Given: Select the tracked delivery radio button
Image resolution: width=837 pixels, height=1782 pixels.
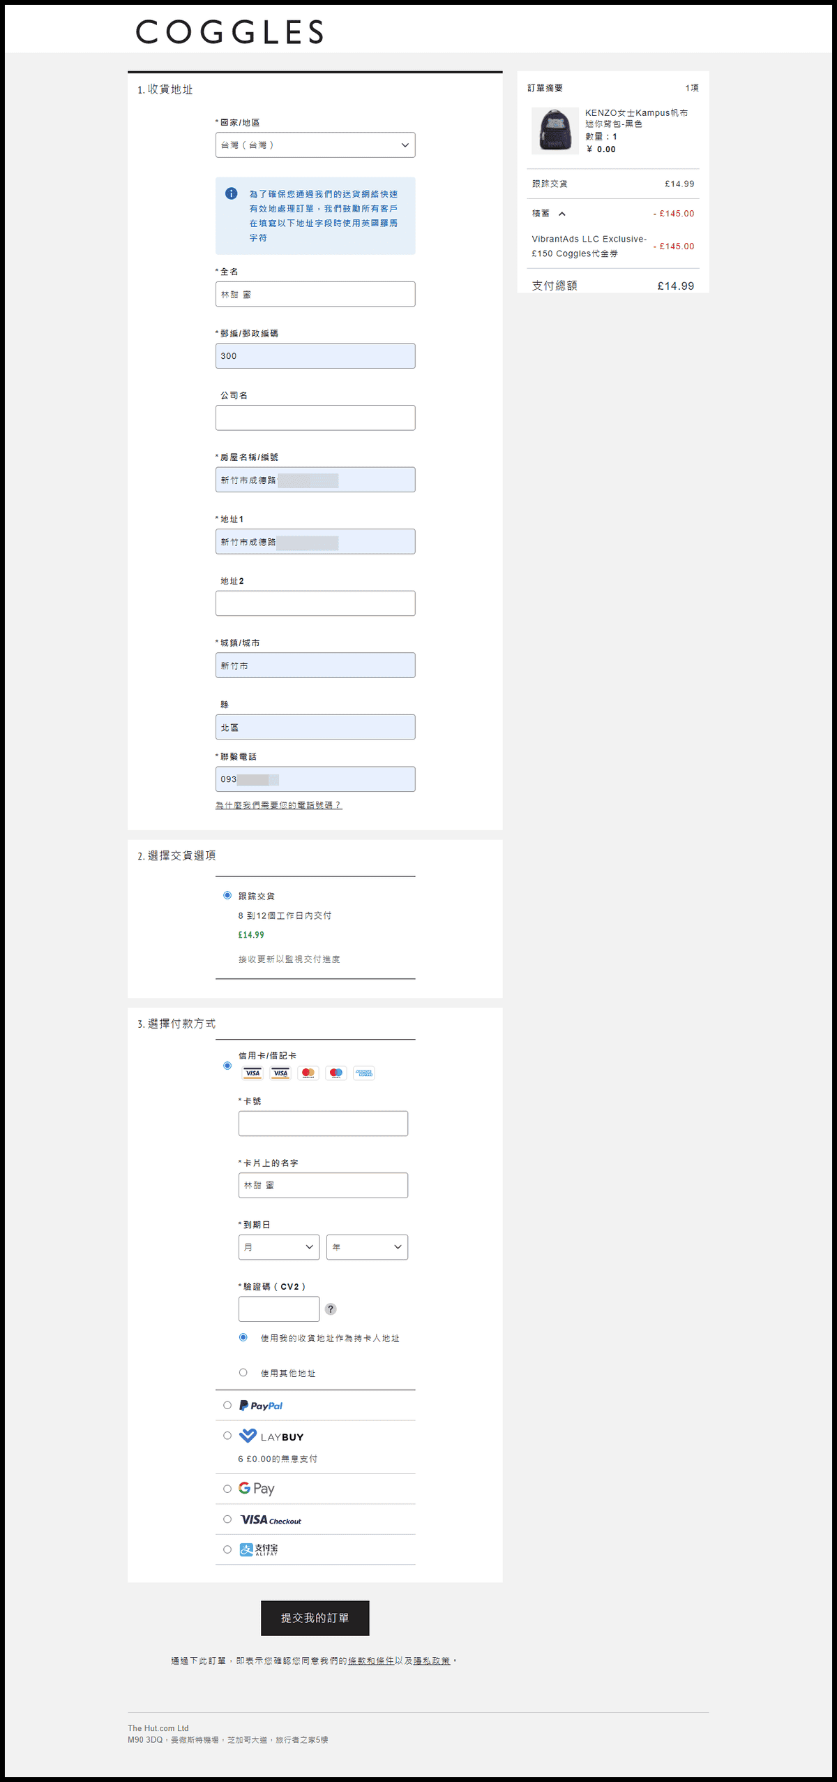Looking at the screenshot, I should click(227, 895).
